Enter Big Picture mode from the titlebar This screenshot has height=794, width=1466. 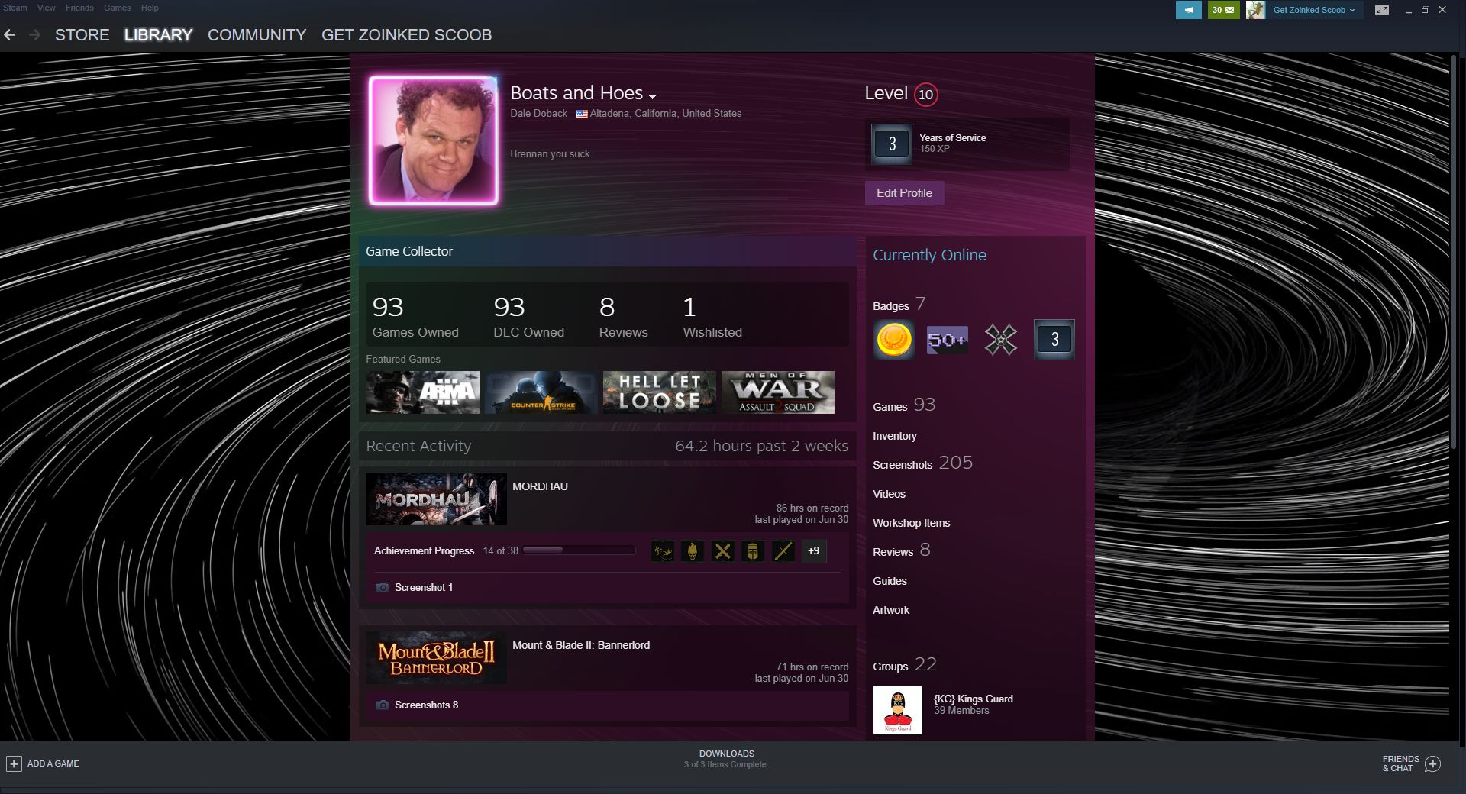click(x=1383, y=10)
